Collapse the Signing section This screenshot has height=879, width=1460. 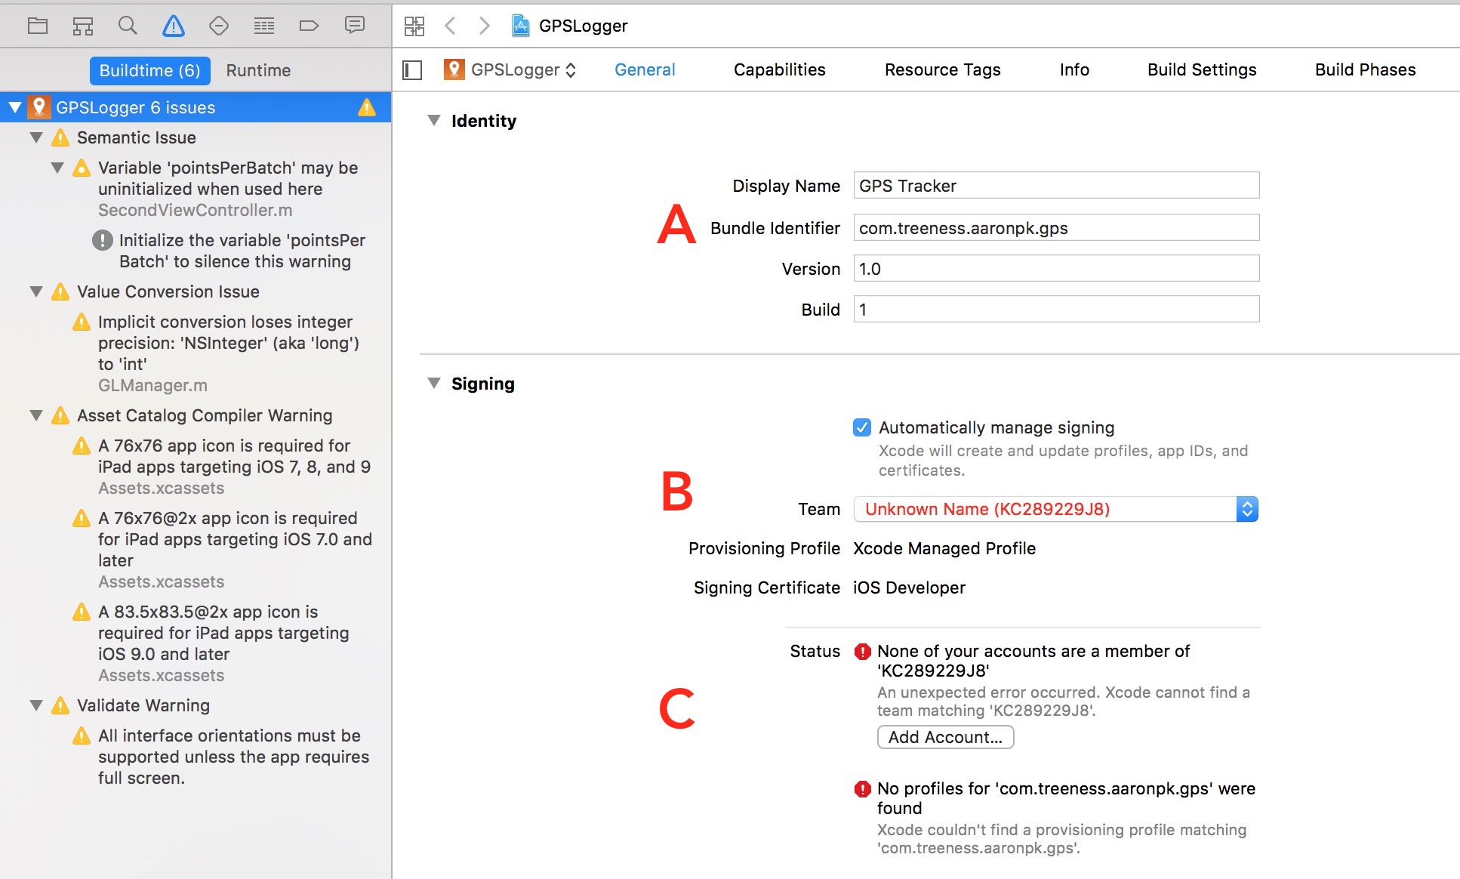pyautogui.click(x=433, y=383)
